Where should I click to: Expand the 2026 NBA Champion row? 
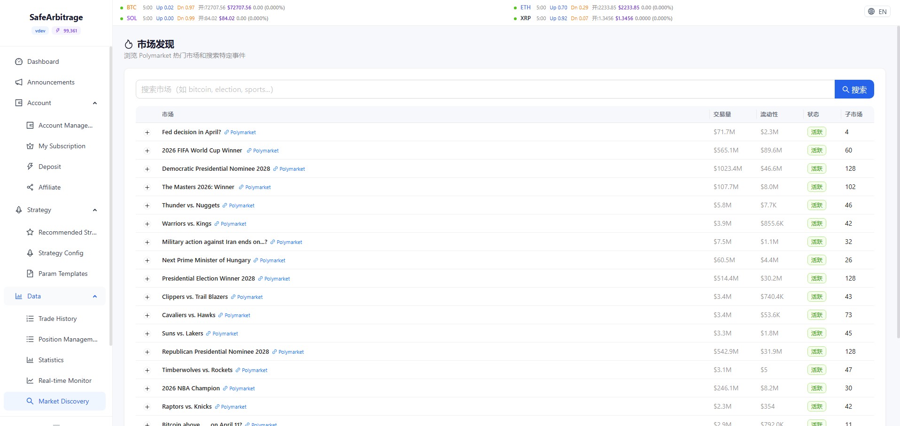[x=147, y=389]
